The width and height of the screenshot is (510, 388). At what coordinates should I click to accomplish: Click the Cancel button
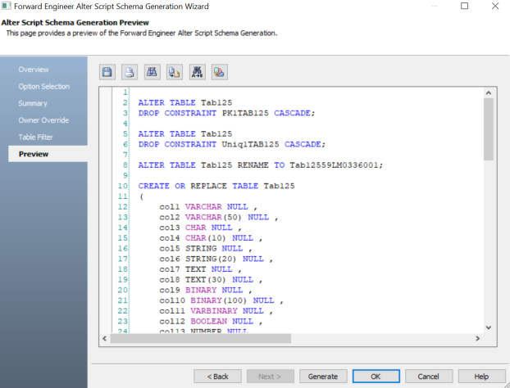click(x=428, y=377)
